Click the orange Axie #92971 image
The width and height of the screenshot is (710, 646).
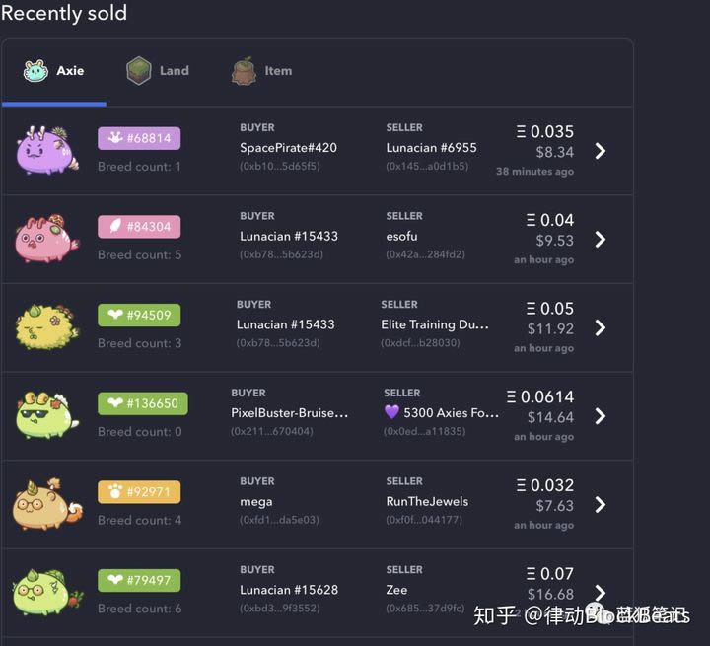pos(48,504)
